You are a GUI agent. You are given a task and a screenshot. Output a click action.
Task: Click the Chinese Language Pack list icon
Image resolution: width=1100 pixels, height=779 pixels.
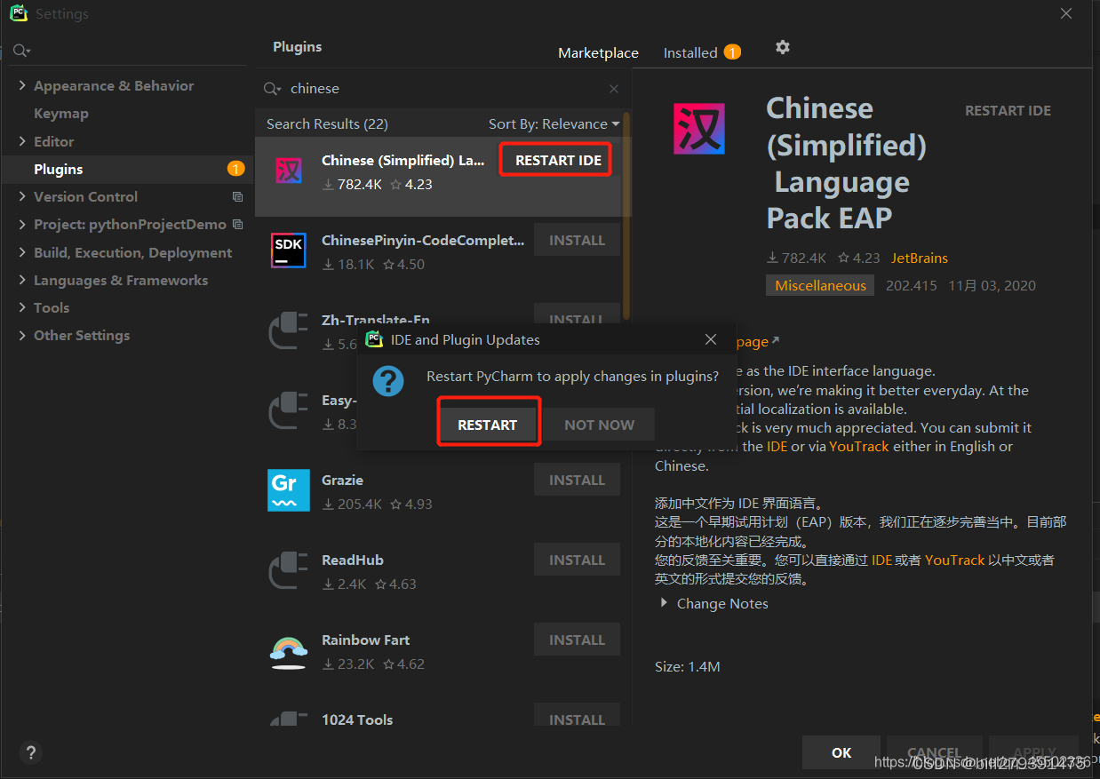pyautogui.click(x=288, y=171)
